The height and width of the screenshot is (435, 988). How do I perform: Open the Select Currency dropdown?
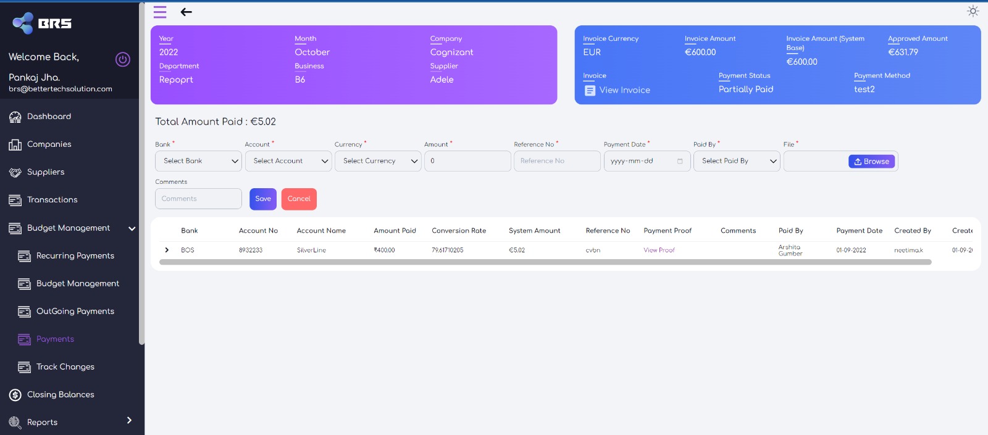[378, 161]
